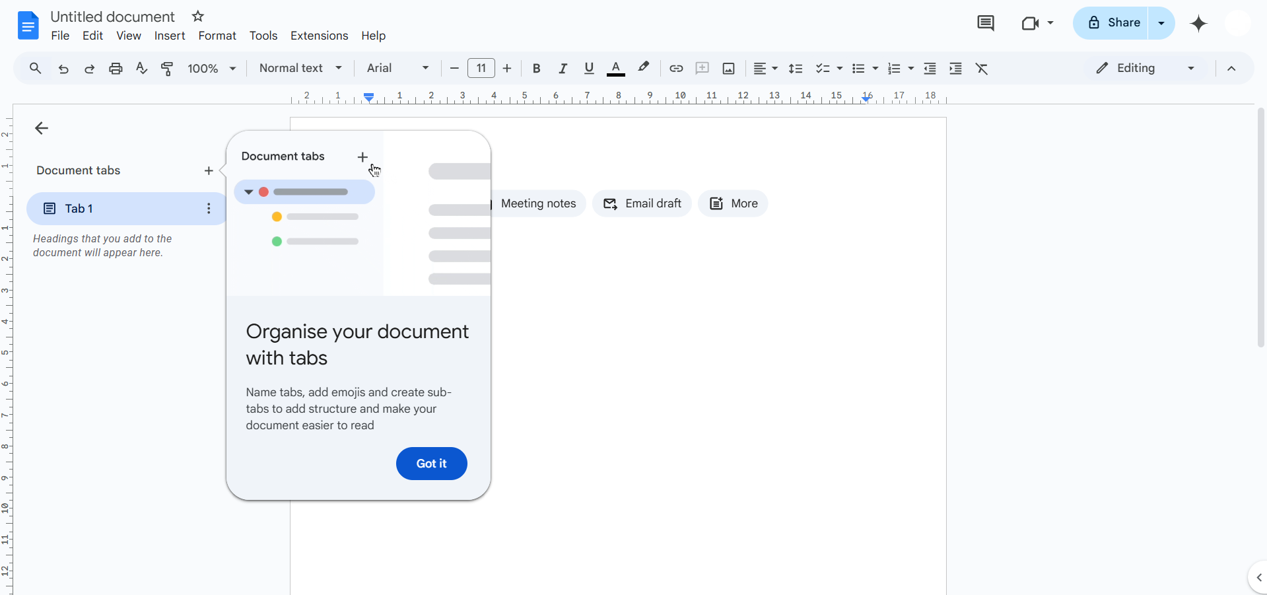Select the Paint format tool

tap(167, 69)
